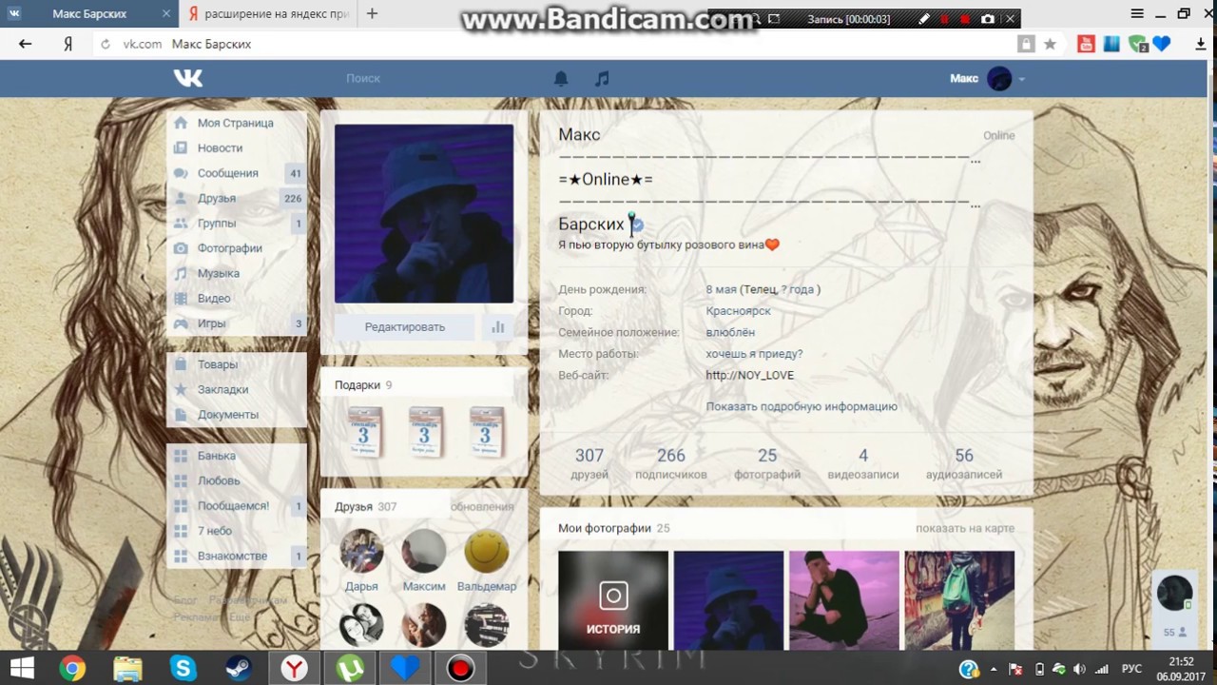Click the Редактировать button
Viewport: 1217px width, 685px height.
405,326
